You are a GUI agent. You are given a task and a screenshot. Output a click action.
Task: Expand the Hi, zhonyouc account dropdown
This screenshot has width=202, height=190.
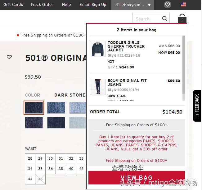point(133,5)
